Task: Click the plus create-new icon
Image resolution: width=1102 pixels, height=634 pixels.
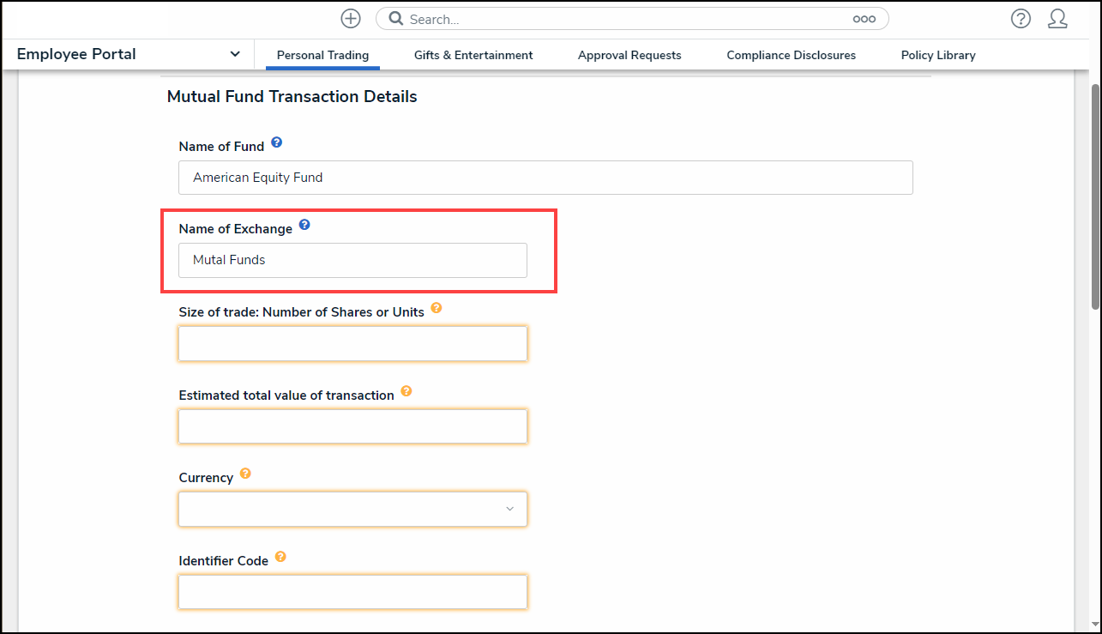Action: [351, 19]
